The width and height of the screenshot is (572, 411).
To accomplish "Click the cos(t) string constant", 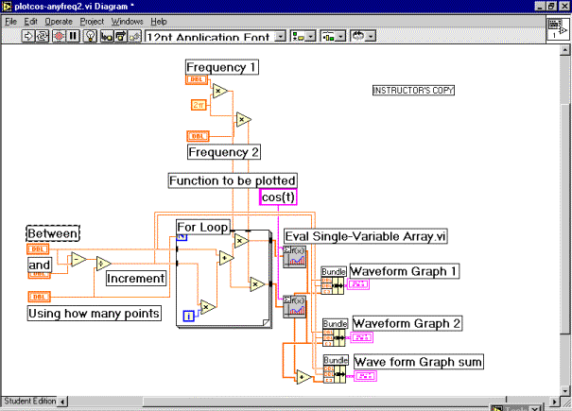I will tap(278, 197).
